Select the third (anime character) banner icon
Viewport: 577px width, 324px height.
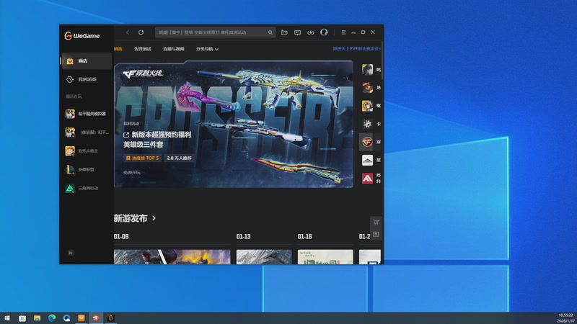(367, 106)
